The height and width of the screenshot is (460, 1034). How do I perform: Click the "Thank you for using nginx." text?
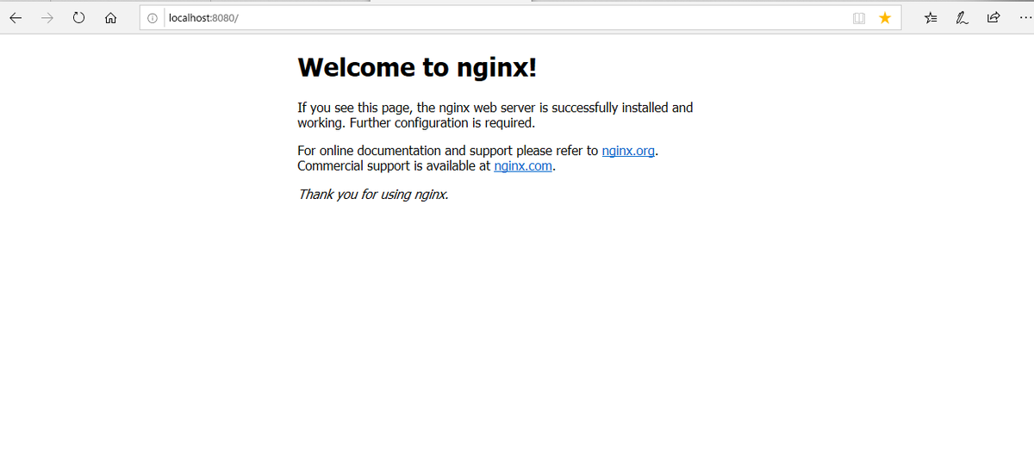click(x=373, y=194)
